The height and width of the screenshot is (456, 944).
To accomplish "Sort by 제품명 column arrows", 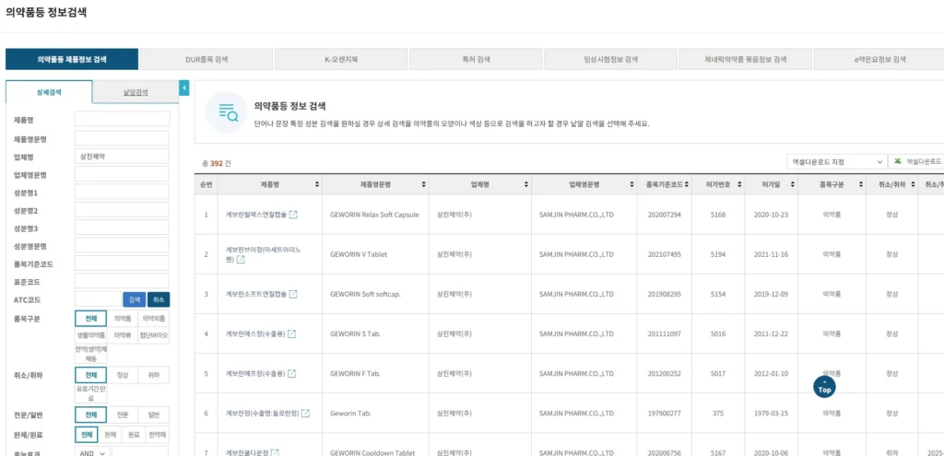I will click(x=317, y=184).
